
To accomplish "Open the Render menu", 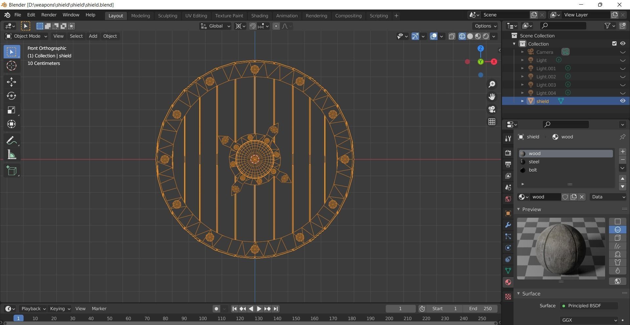I will tap(49, 15).
